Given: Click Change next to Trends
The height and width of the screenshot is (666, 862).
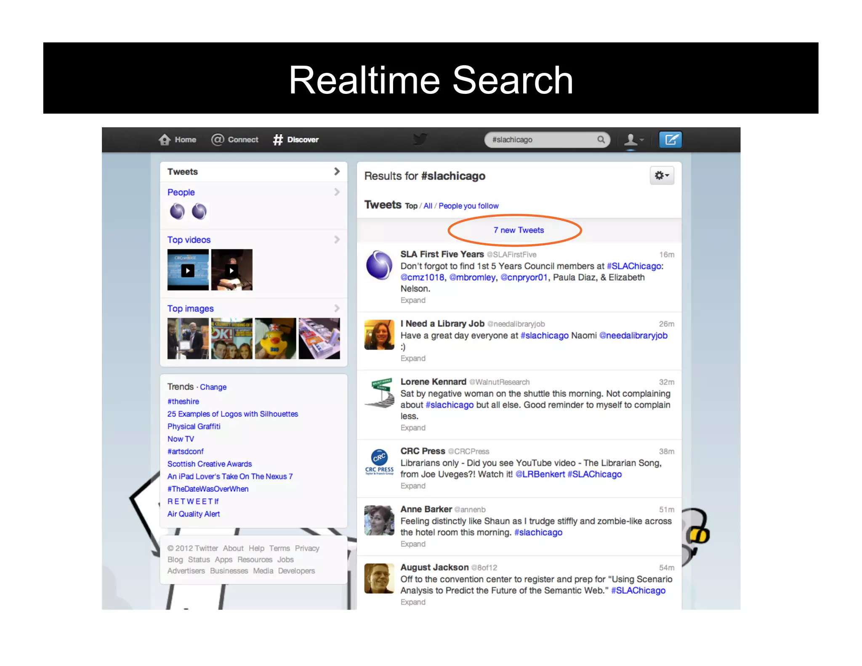Looking at the screenshot, I should pyautogui.click(x=213, y=387).
